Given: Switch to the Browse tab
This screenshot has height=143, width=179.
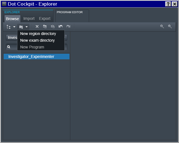Looking at the screenshot, I should (12, 19).
